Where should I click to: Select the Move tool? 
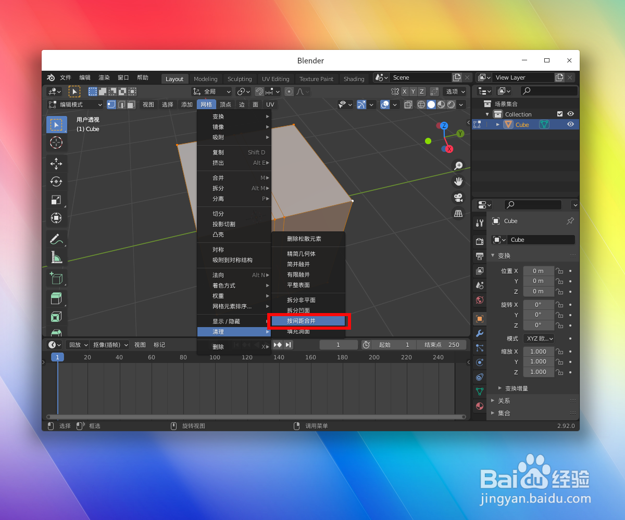pos(56,164)
